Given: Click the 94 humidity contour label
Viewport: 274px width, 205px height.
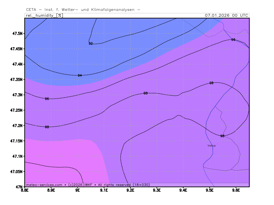Looking at the screenshot, I should point(80,76).
